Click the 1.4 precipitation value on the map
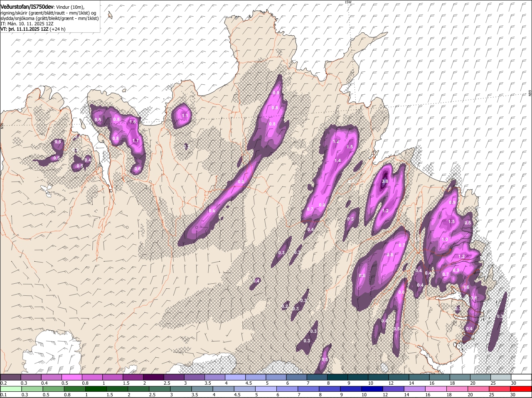The height and width of the screenshot is (398, 532). [337, 161]
